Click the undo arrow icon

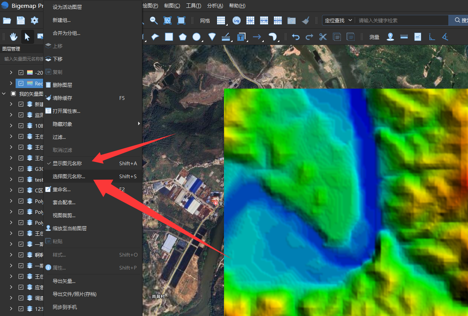(x=296, y=37)
